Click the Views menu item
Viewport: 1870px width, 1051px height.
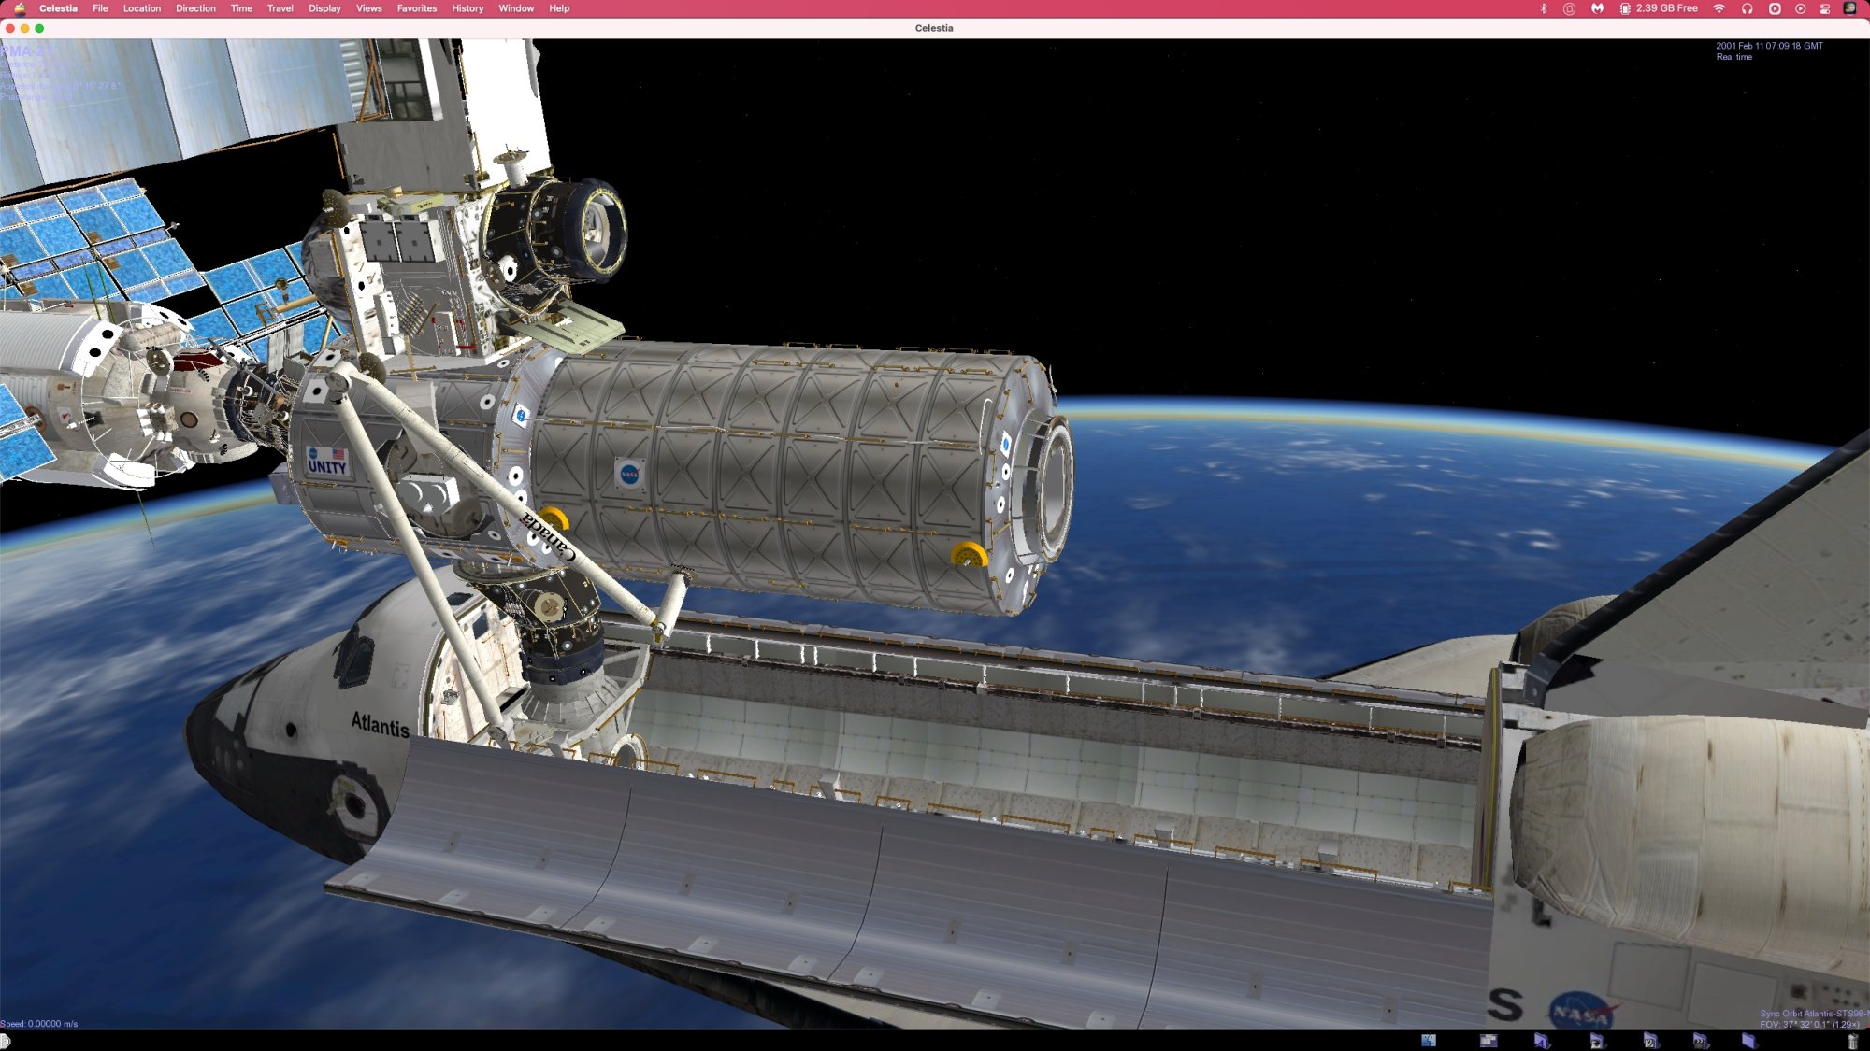pyautogui.click(x=368, y=8)
